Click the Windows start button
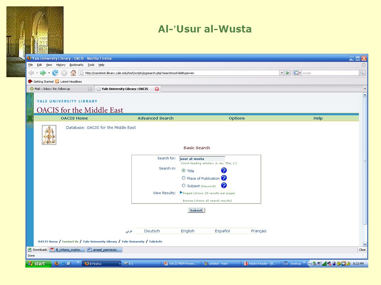381x285 pixels. [38, 264]
